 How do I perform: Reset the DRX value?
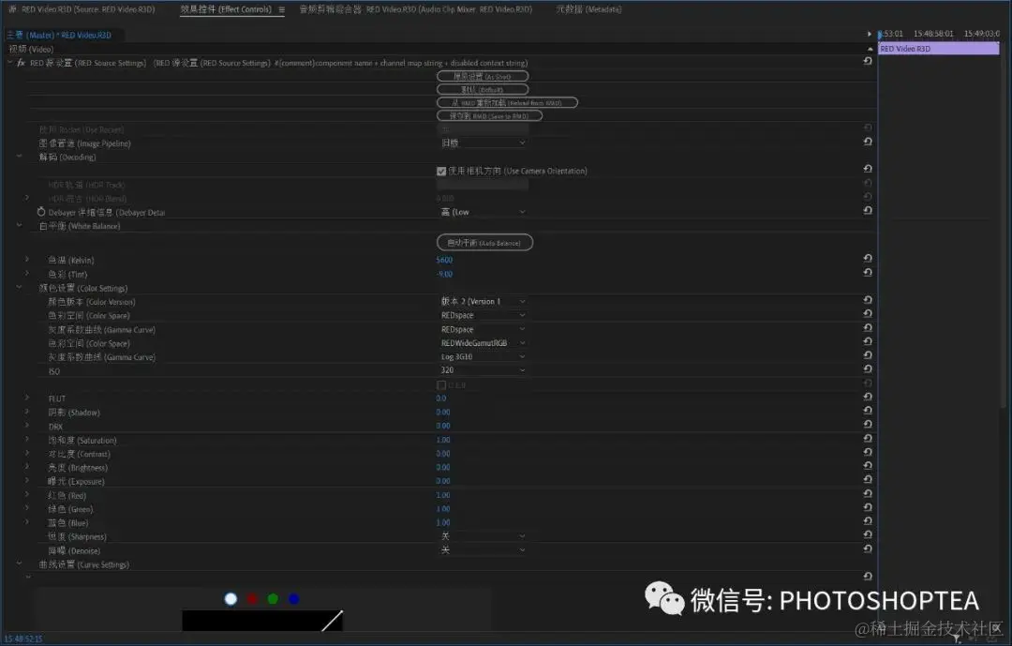868,425
